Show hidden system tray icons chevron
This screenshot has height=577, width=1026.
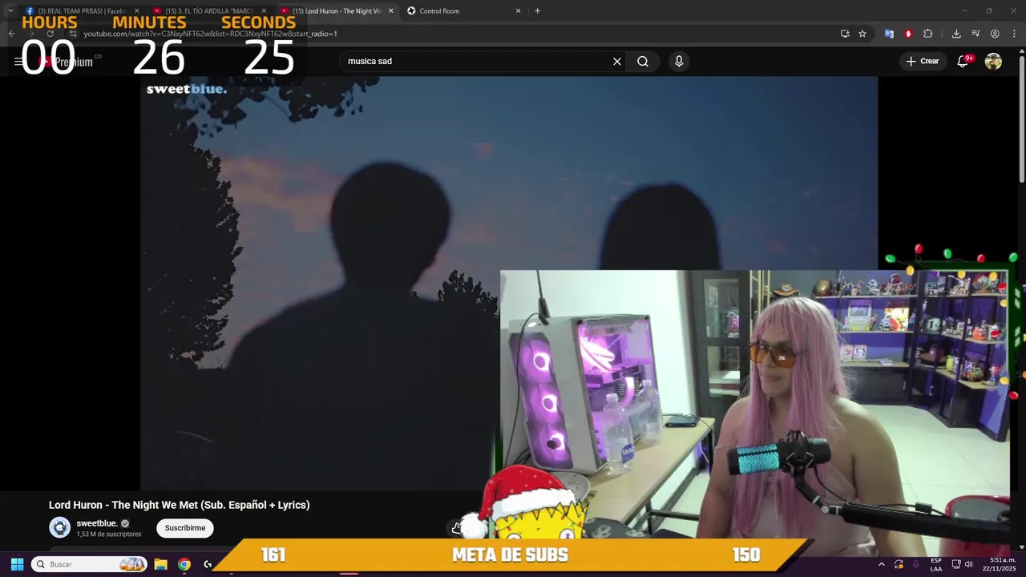882,564
